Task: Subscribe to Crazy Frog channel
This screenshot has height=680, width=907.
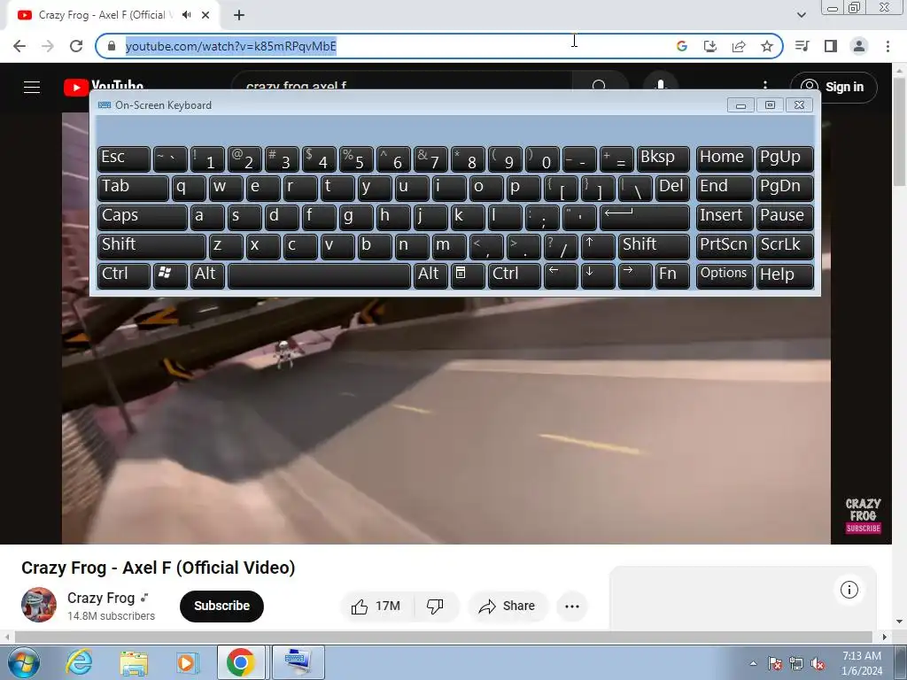Action: (x=221, y=606)
